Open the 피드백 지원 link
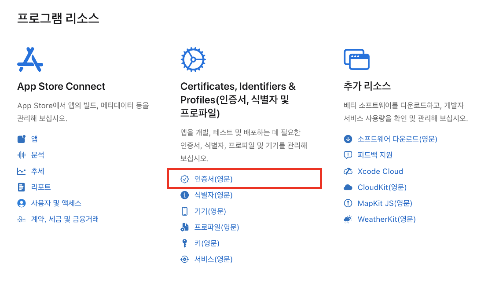The width and height of the screenshot is (499, 286). point(375,155)
